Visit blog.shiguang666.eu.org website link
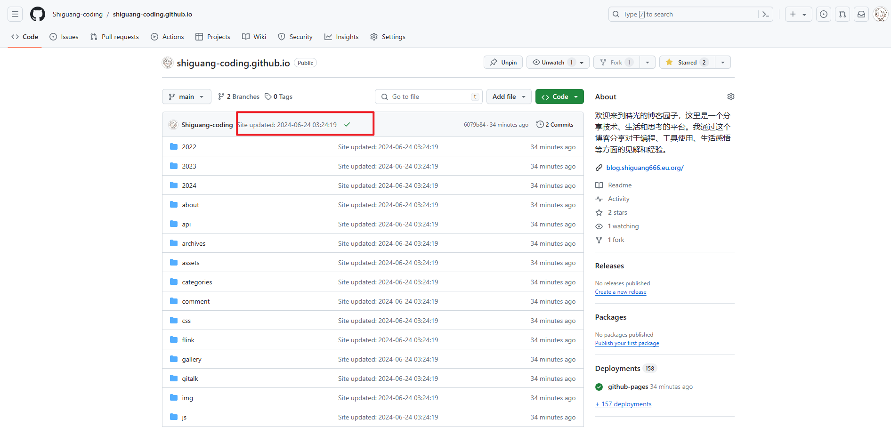This screenshot has width=891, height=427. (x=645, y=168)
